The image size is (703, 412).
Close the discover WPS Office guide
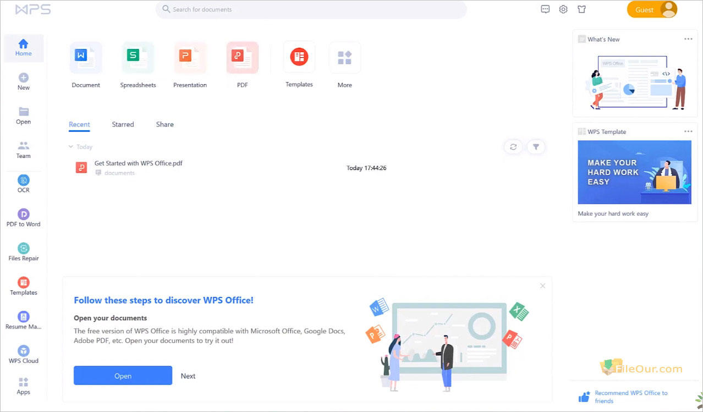(x=543, y=286)
